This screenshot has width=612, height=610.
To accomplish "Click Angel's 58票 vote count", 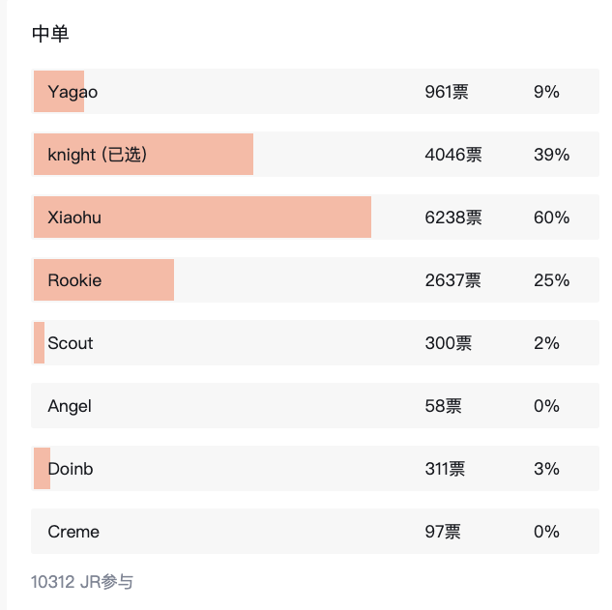I will click(443, 406).
